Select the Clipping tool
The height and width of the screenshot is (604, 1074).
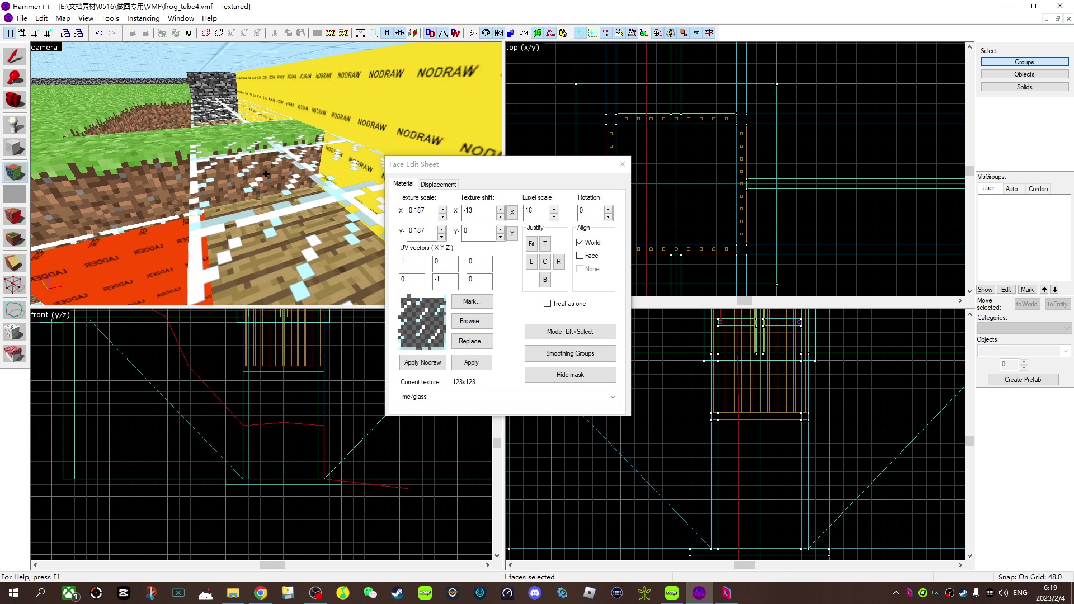[15, 262]
